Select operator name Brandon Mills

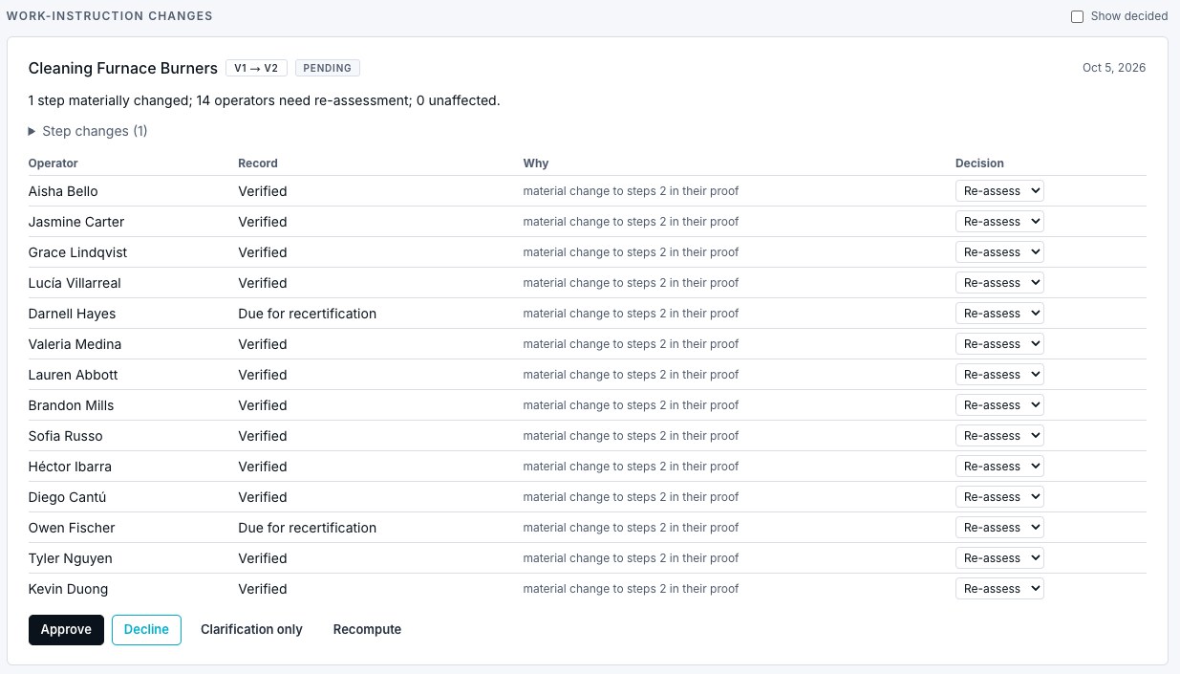coord(71,405)
